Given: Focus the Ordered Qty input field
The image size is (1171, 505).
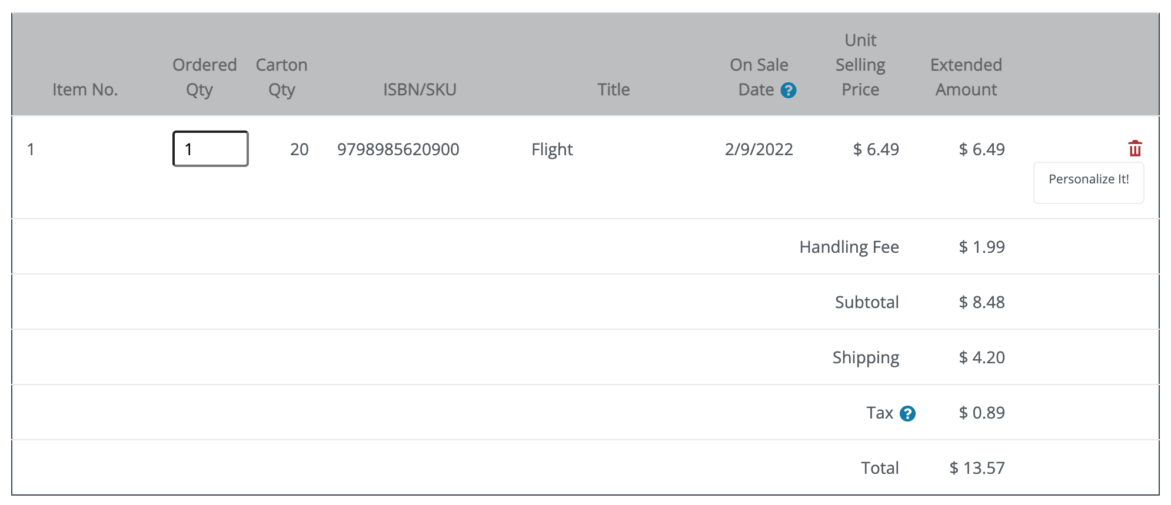Looking at the screenshot, I should [211, 149].
